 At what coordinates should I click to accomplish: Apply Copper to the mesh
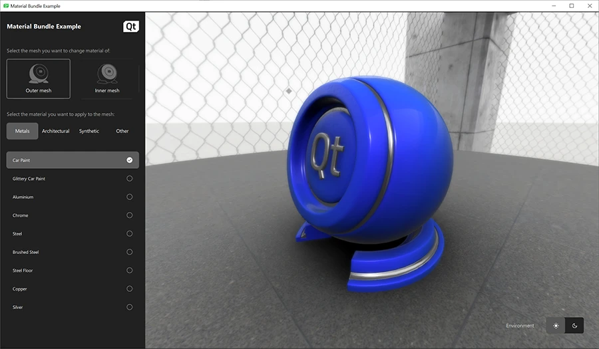click(73, 289)
